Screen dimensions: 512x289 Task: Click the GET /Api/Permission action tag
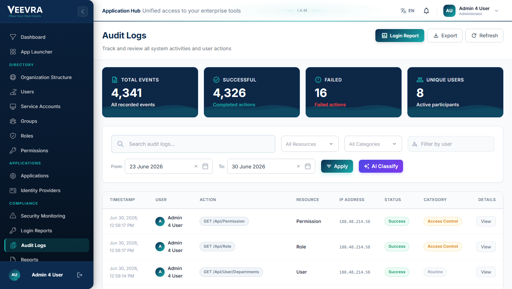[224, 221]
